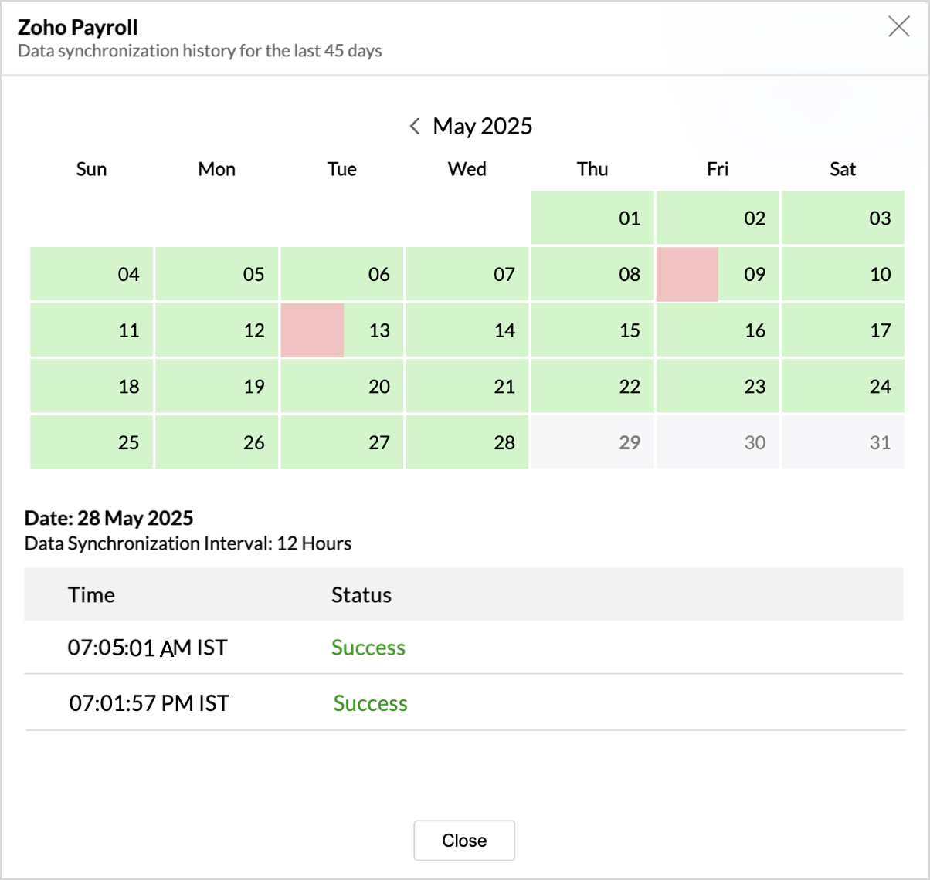Click the greyed-out date 31

[x=843, y=442]
